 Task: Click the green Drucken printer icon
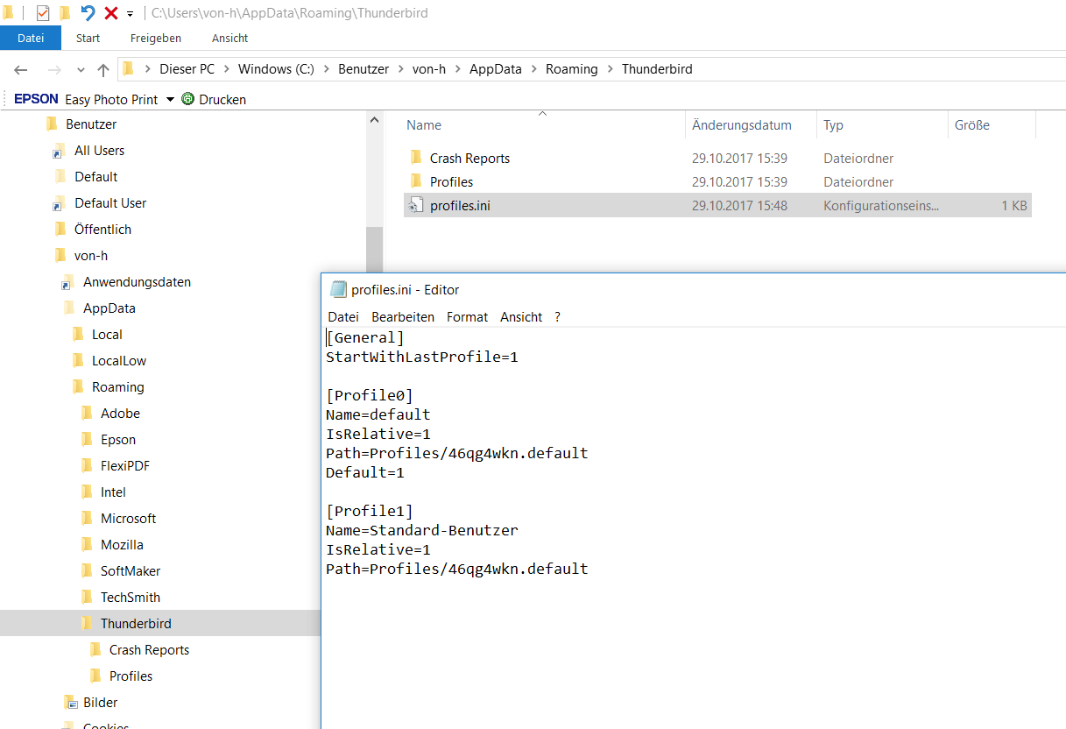[187, 99]
